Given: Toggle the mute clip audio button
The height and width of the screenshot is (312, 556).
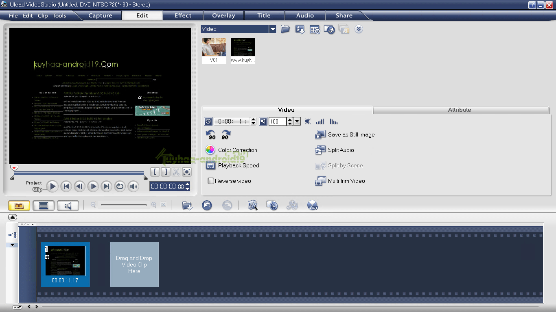Looking at the screenshot, I should pos(308,121).
